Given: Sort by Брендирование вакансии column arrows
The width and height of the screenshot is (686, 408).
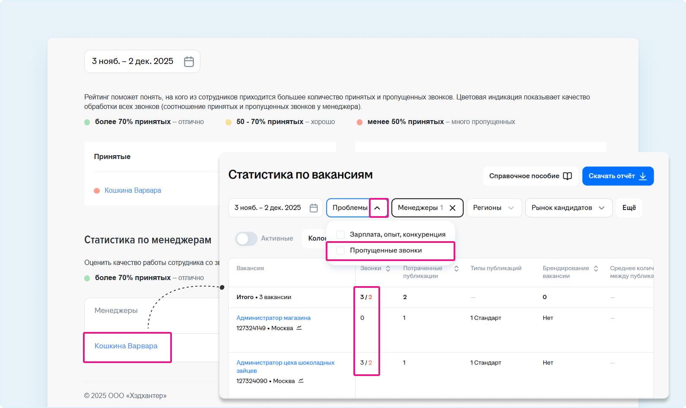Looking at the screenshot, I should point(596,268).
